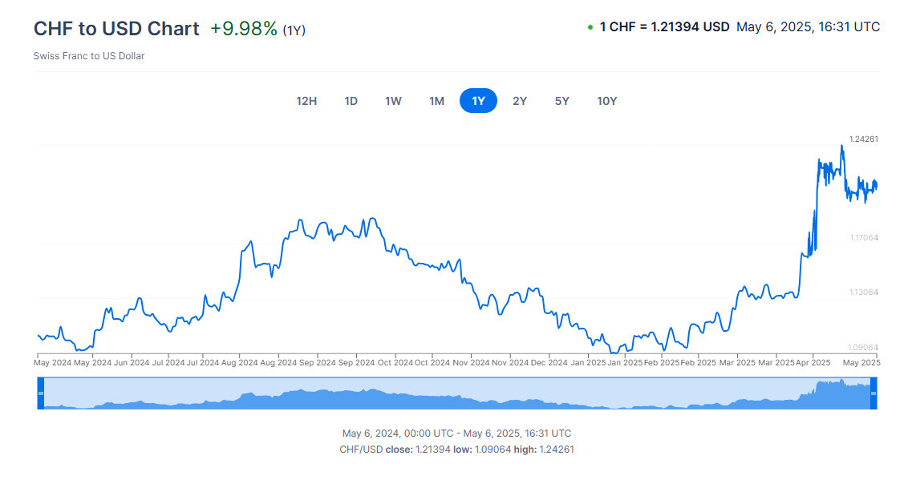
Task: Click the right range navigator handle
Action: (x=874, y=393)
